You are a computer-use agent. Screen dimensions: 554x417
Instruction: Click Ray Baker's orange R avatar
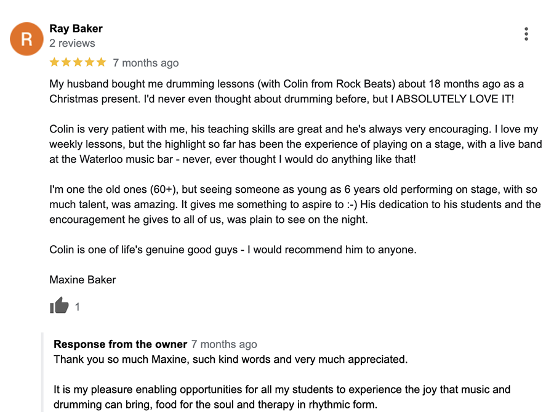(26, 39)
